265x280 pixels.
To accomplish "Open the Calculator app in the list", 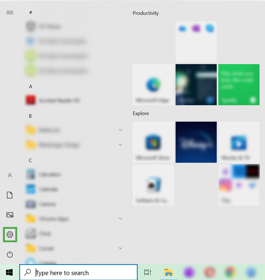I will pos(43,174).
